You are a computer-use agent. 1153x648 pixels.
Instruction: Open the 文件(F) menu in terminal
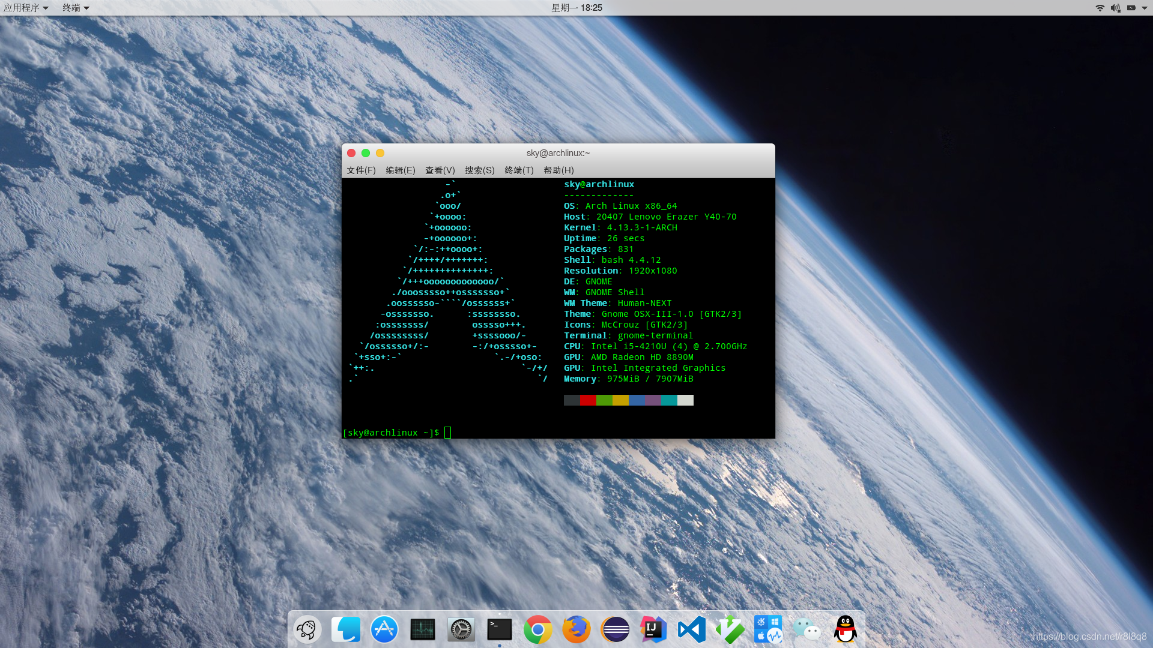point(361,170)
